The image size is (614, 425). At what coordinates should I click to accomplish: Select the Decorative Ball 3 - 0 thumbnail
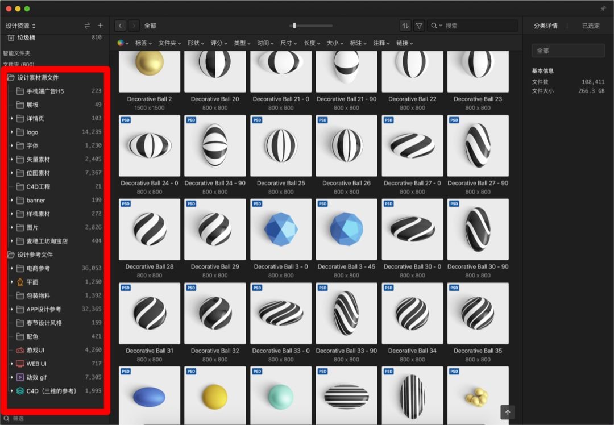(281, 230)
